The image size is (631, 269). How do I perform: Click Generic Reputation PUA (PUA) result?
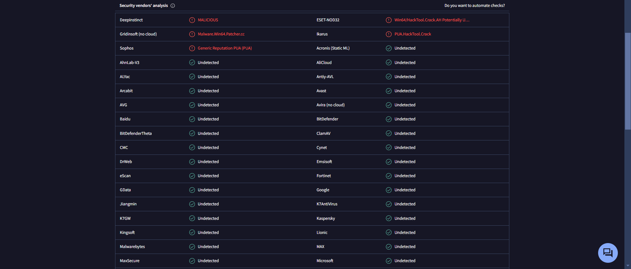pyautogui.click(x=225, y=48)
